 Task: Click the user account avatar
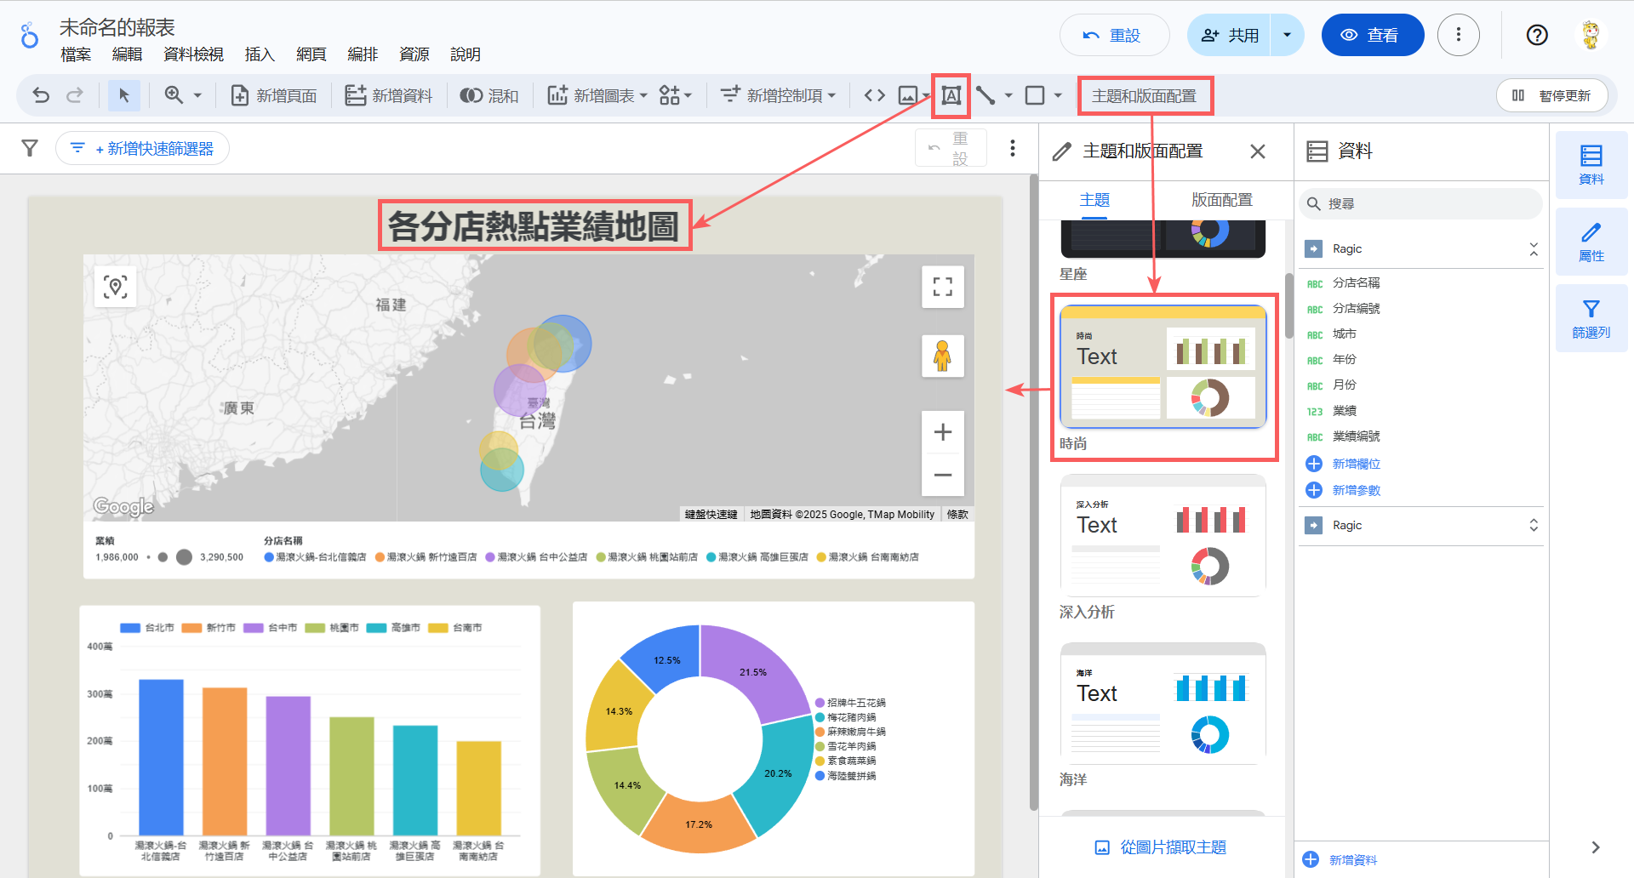[x=1591, y=35]
